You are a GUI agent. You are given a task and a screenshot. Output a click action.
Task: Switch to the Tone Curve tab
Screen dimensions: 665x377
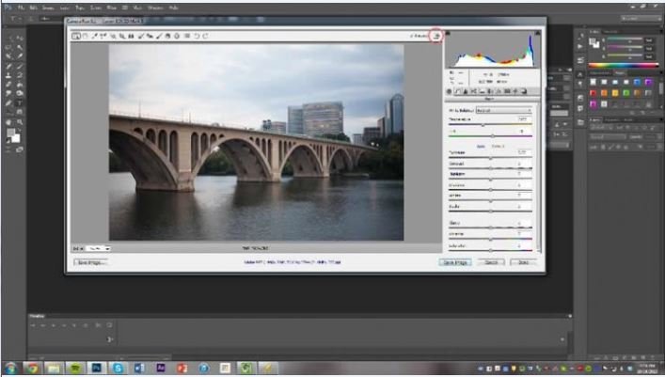(458, 91)
